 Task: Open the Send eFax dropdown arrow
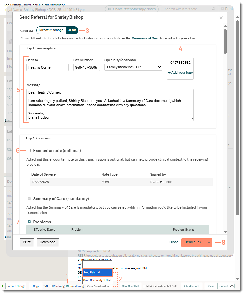(209, 242)
